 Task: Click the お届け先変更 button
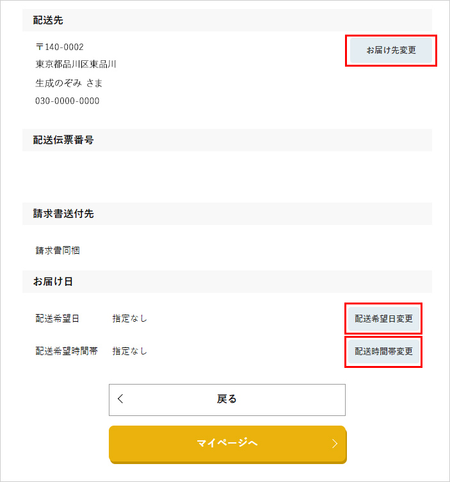tap(390, 51)
